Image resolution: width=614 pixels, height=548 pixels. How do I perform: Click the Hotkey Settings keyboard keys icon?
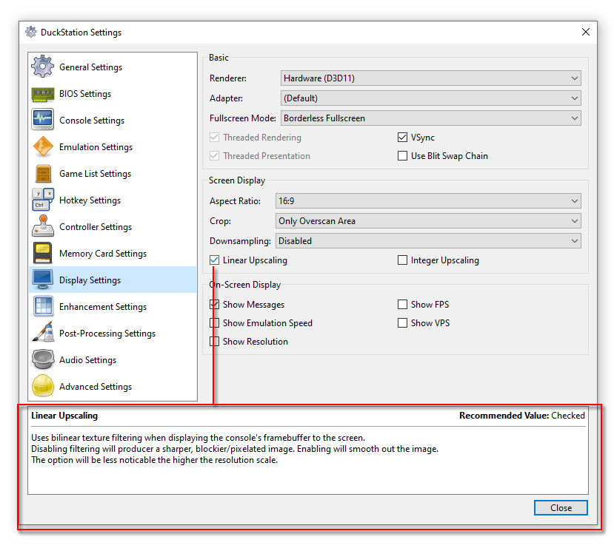point(43,200)
